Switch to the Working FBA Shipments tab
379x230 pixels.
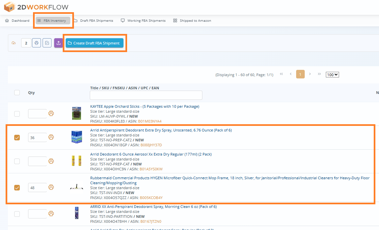tap(143, 20)
